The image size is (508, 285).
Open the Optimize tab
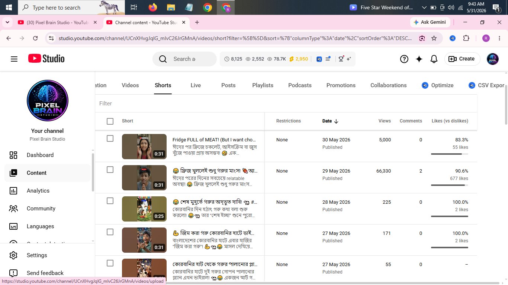438,85
